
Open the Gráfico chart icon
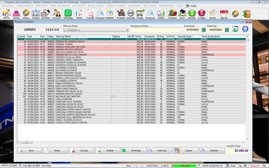161,13
